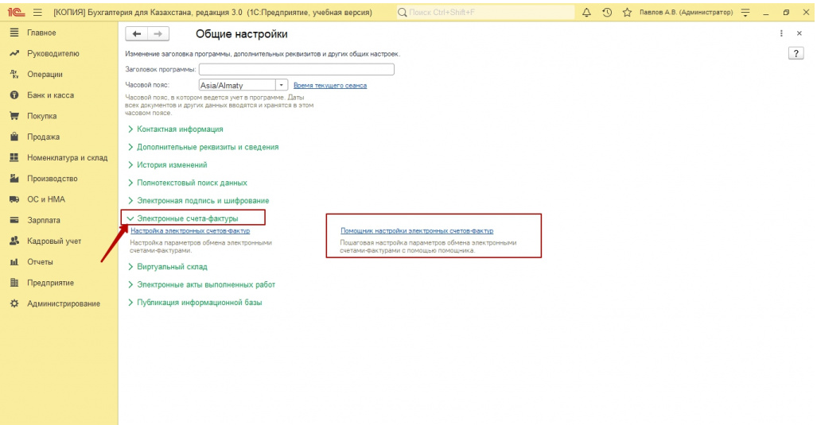Open the history clock icon

pyautogui.click(x=607, y=13)
